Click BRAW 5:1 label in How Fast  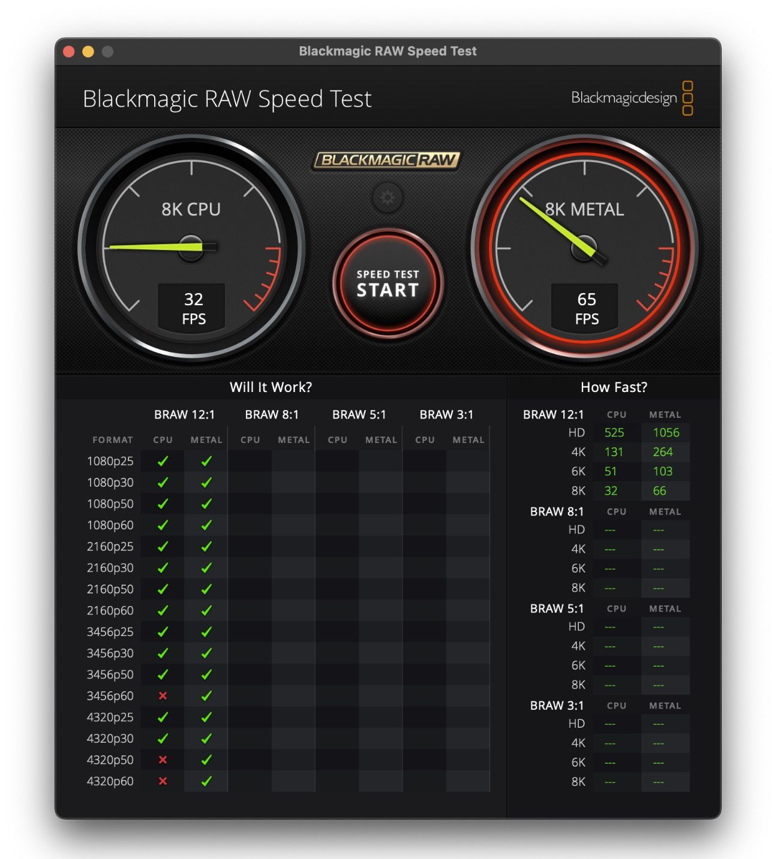pos(557,609)
